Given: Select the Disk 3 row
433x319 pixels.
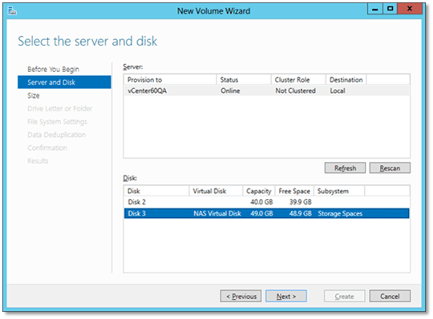Looking at the screenshot, I should [267, 213].
